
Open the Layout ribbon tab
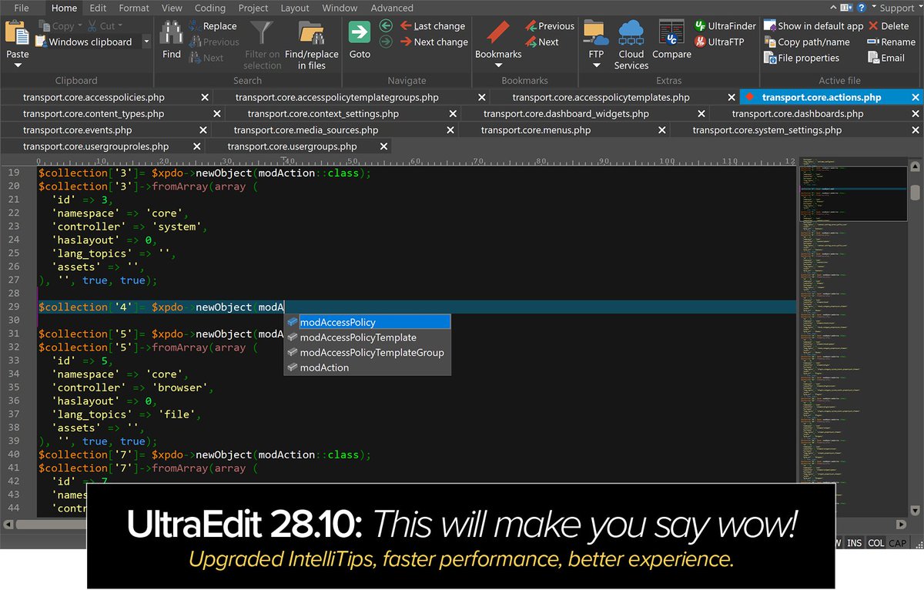tap(295, 8)
